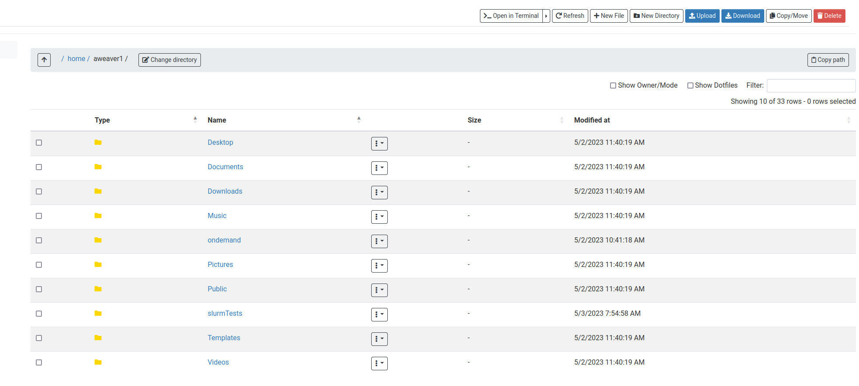This screenshot has height=386, width=859.
Task: Open the Desktop folder icon
Action: coord(98,142)
